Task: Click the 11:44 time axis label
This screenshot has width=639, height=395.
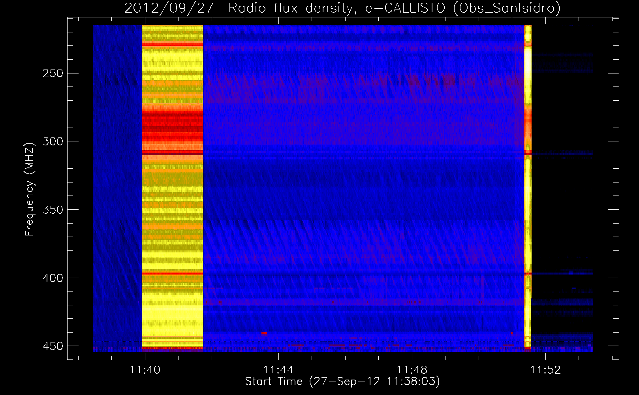Action: click(x=278, y=370)
